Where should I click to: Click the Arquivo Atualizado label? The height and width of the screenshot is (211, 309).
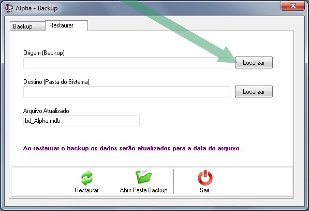46,111
